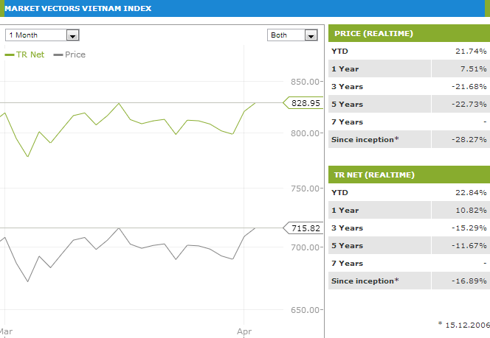Click the 5 Years label in TR Net table
The width and height of the screenshot is (490, 338).
click(347, 246)
